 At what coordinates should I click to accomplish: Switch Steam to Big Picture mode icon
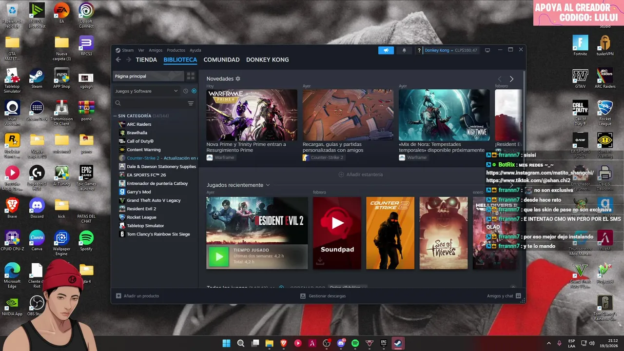(x=487, y=50)
